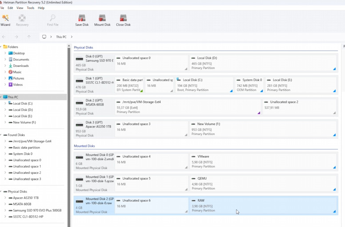
Task: Select /mnt/pve/VM-Storage-Ext4 in tree
Action: (x=32, y=141)
